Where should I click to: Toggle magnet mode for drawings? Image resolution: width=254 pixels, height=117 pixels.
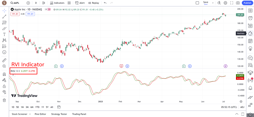click(4, 74)
